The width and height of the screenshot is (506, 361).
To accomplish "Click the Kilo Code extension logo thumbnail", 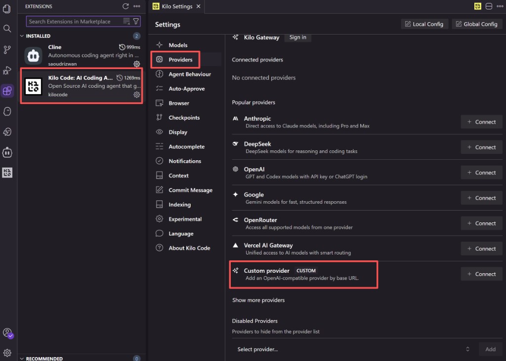I will [x=33, y=86].
